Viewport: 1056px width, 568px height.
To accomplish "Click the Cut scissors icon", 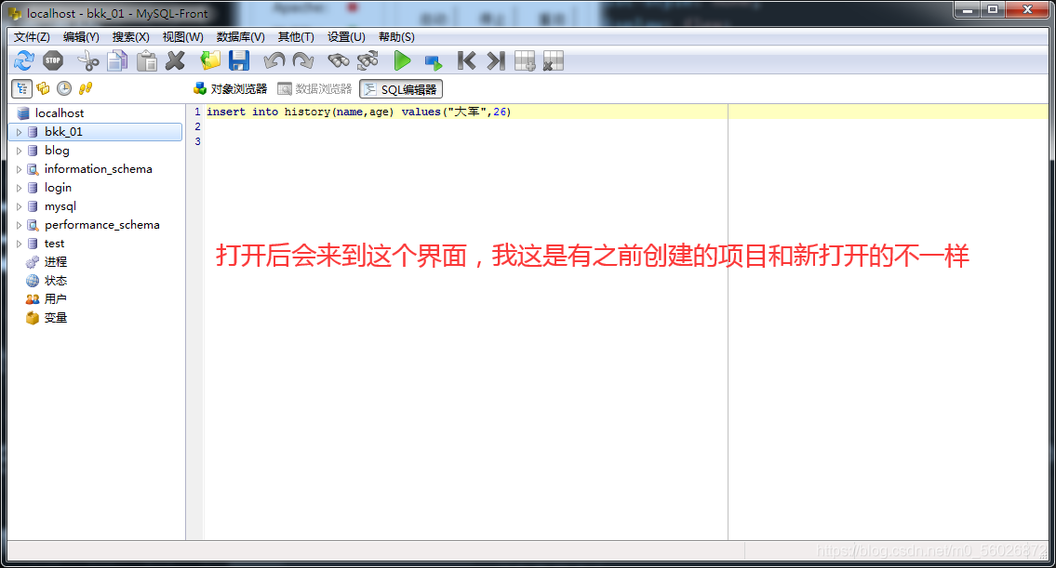I will pyautogui.click(x=88, y=61).
